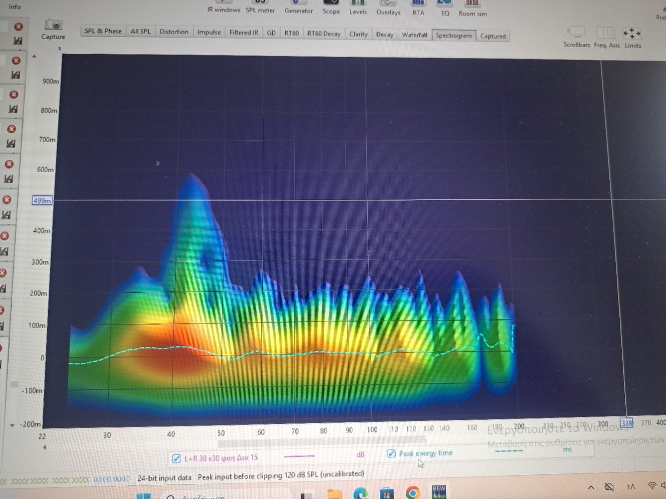The image size is (666, 499).
Task: Launch Chrome from the taskbar
Action: [412, 493]
